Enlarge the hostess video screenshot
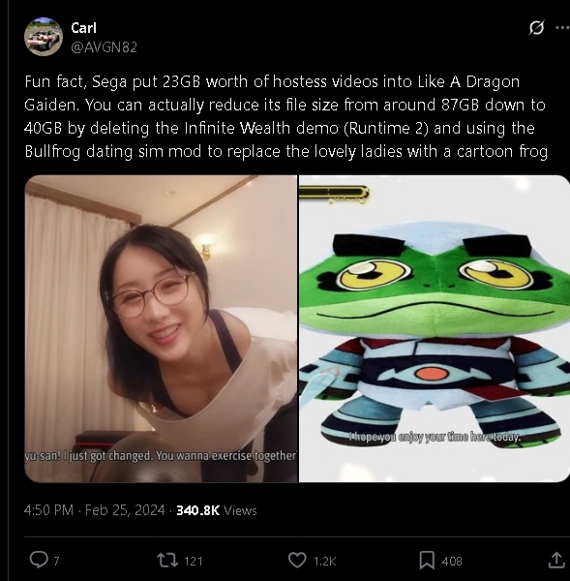570x581 pixels. click(161, 328)
